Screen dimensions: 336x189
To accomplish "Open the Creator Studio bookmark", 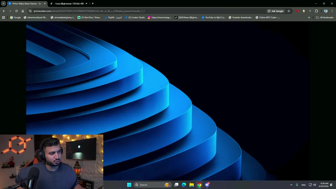I will point(135,18).
